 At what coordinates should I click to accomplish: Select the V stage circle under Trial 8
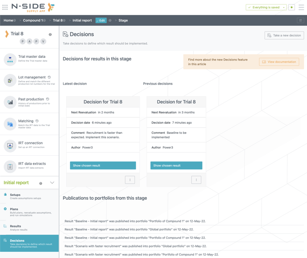pos(43,41)
